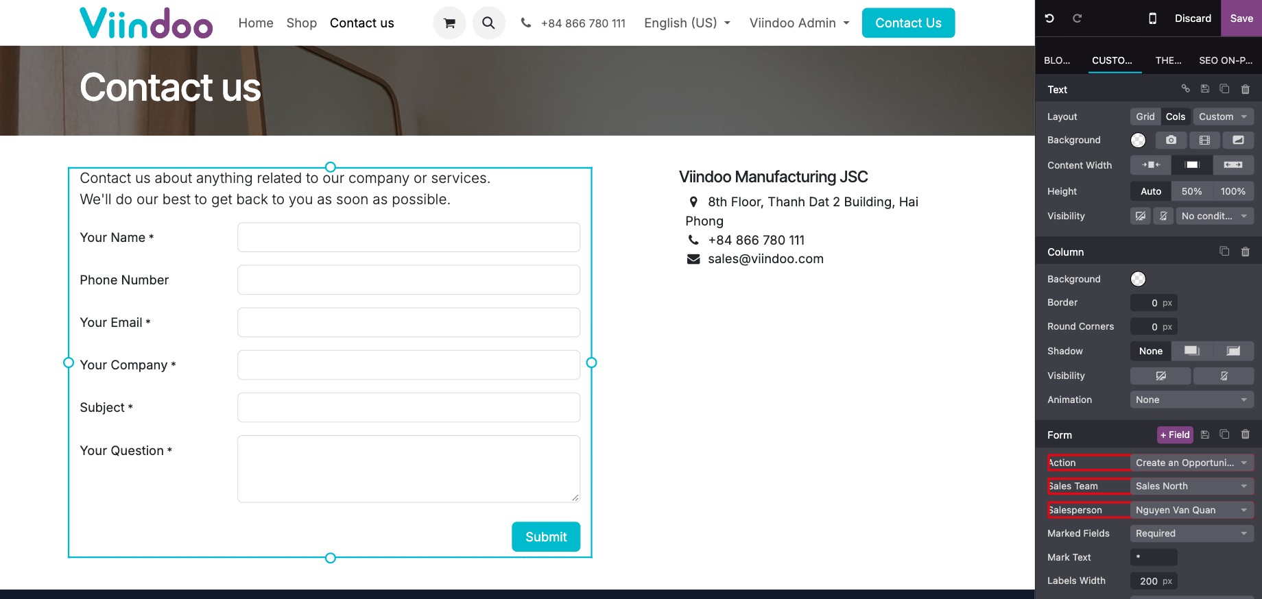
Task: Click the link icon in Text section
Action: click(x=1185, y=89)
